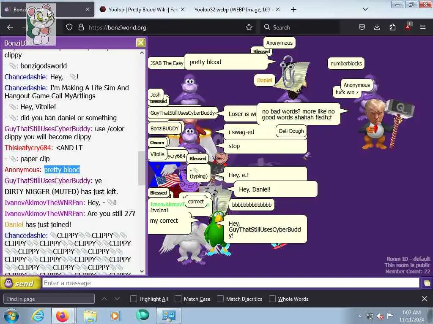Focus the Find in page field
Viewport: 433px width, 324px height.
click(49, 299)
